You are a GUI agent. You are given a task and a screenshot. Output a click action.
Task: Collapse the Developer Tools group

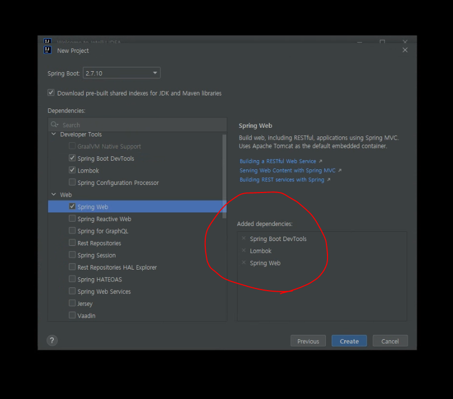pos(54,134)
